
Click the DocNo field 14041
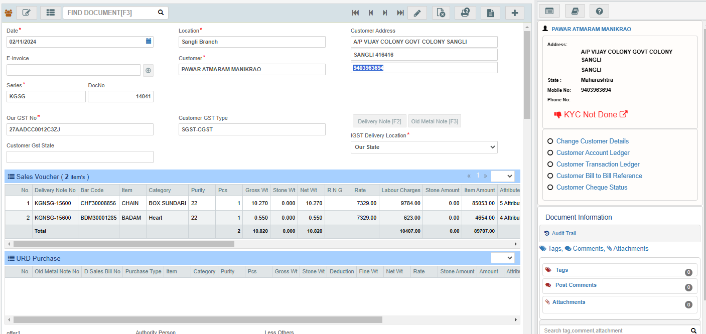tap(120, 96)
